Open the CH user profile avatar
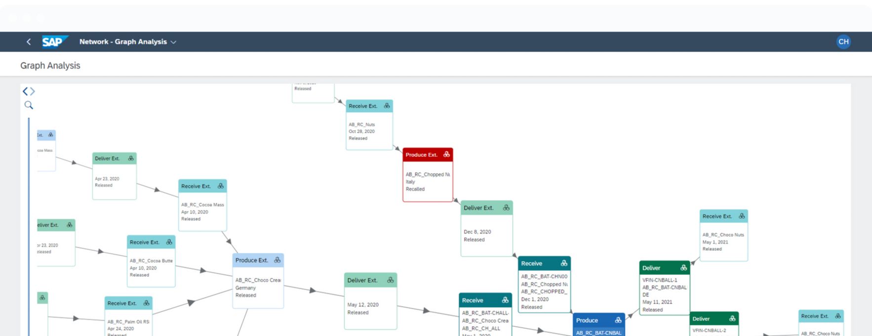This screenshot has height=336, width=872. tap(843, 42)
